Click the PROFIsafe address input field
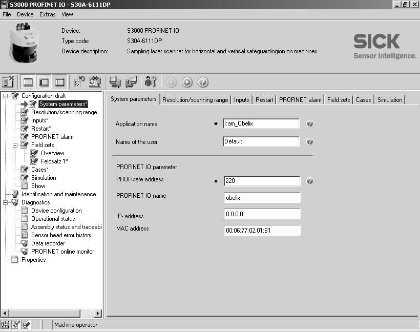Image resolution: width=420 pixels, height=332 pixels. (x=262, y=181)
